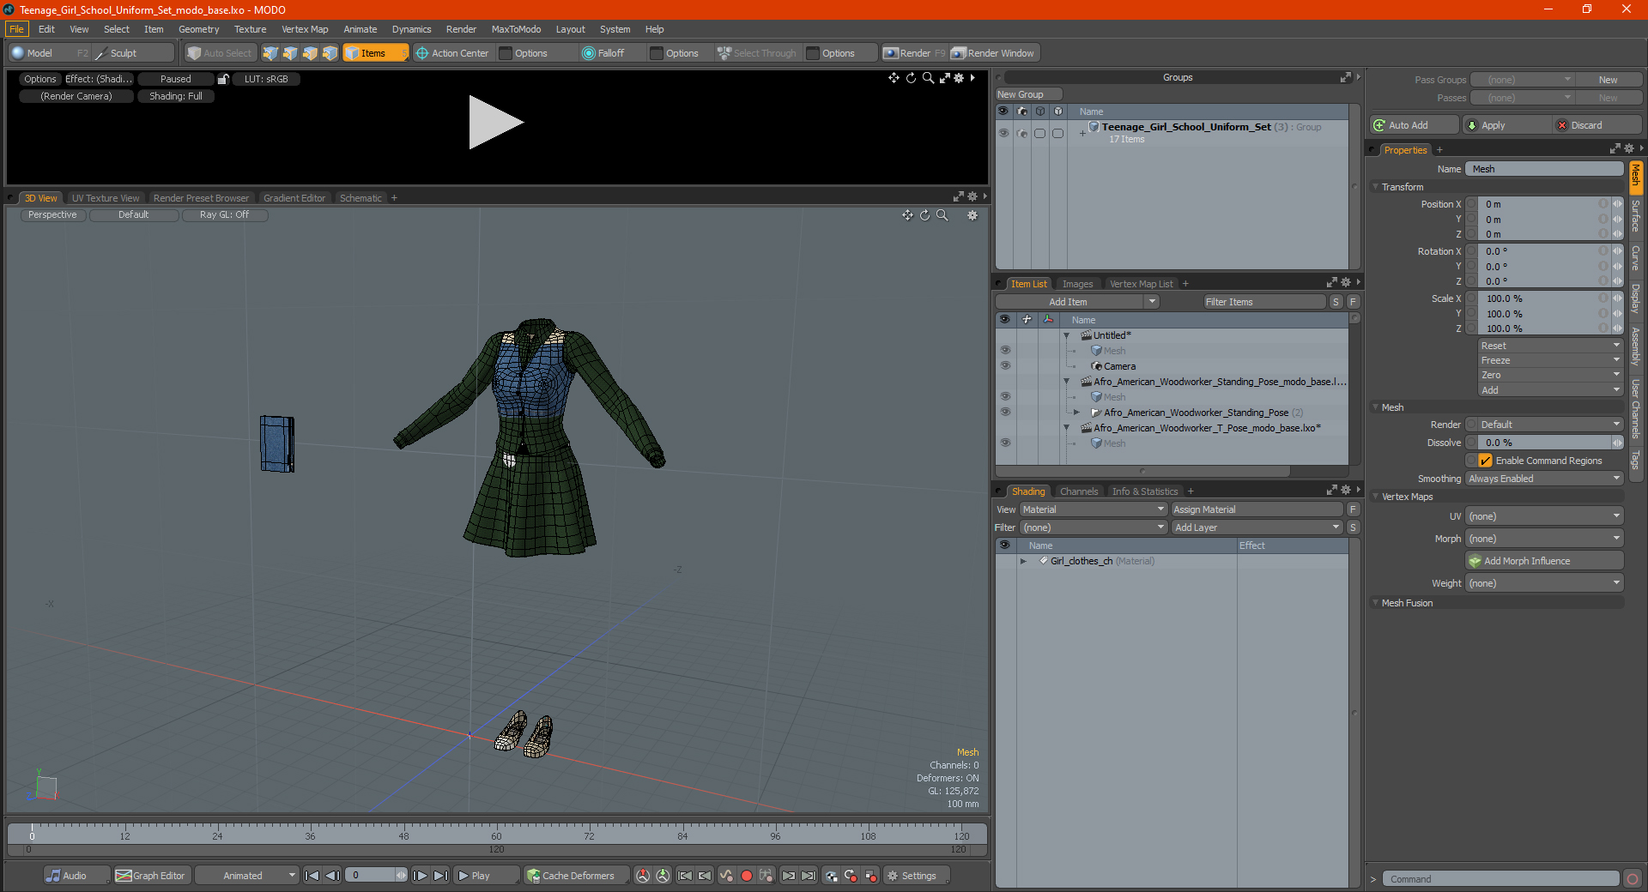
Task: Open the Animated keying dropdown
Action: (247, 876)
